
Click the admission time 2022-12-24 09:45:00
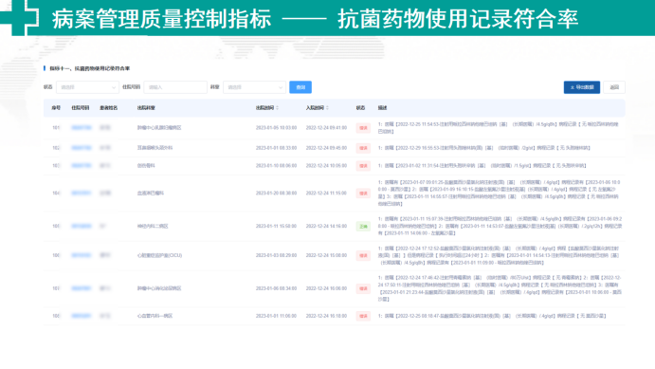326,148
